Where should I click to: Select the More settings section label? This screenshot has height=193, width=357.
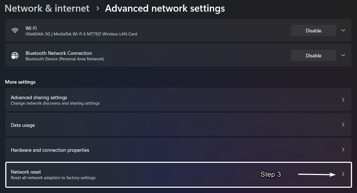tap(20, 82)
